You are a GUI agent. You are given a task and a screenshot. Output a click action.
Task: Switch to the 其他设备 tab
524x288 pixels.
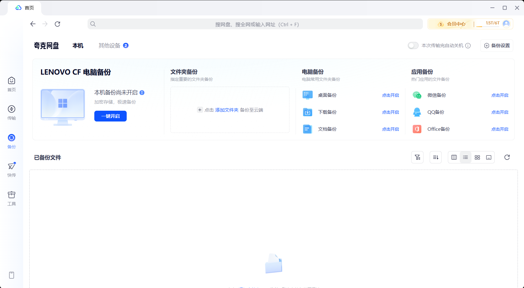click(x=109, y=46)
